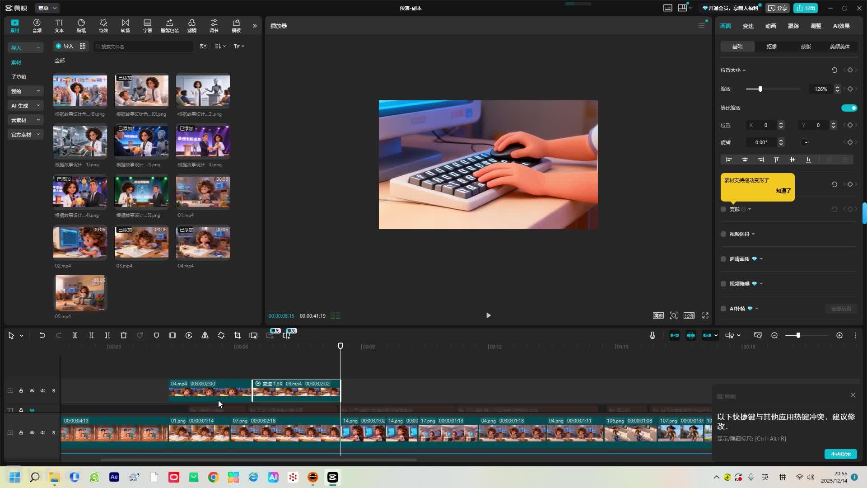This screenshot has height=488, width=867.
Task: Expand the 官方素材 sidebar section
Action: point(25,135)
